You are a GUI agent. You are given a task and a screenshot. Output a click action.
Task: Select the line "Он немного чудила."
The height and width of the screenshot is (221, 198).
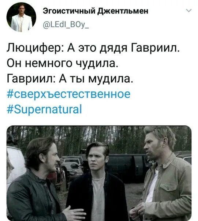click(62, 63)
